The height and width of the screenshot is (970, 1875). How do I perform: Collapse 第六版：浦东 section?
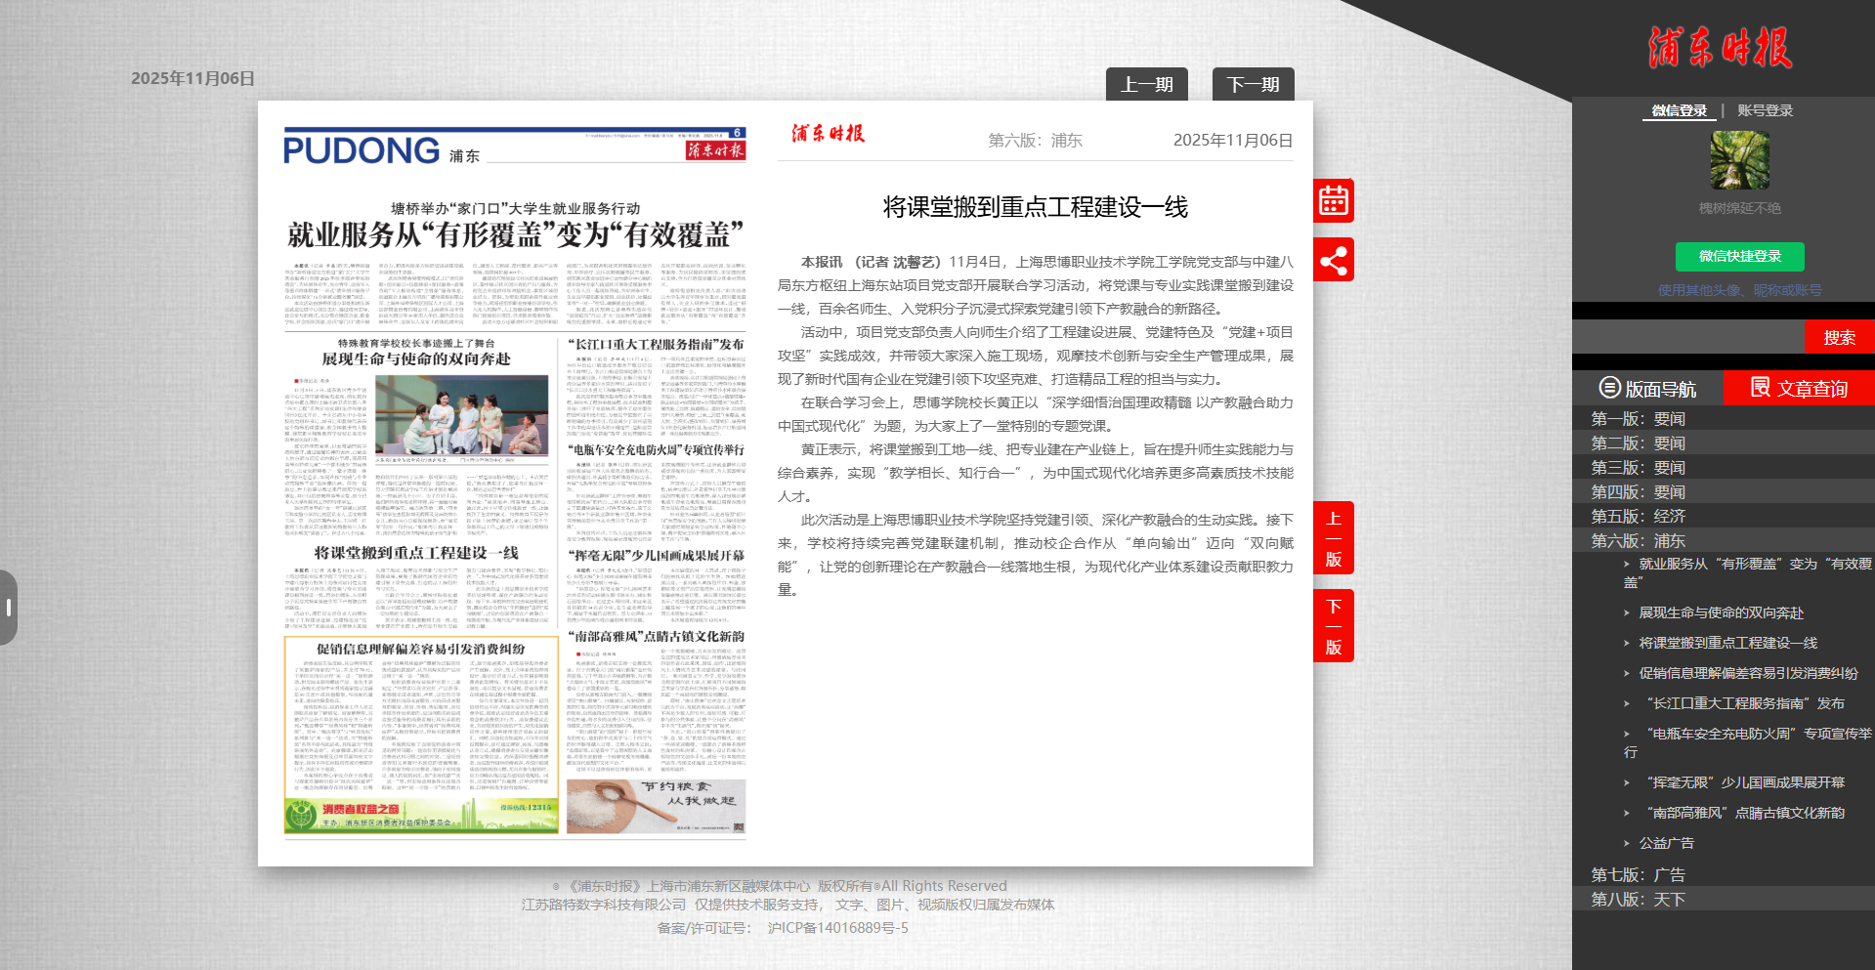1638,541
